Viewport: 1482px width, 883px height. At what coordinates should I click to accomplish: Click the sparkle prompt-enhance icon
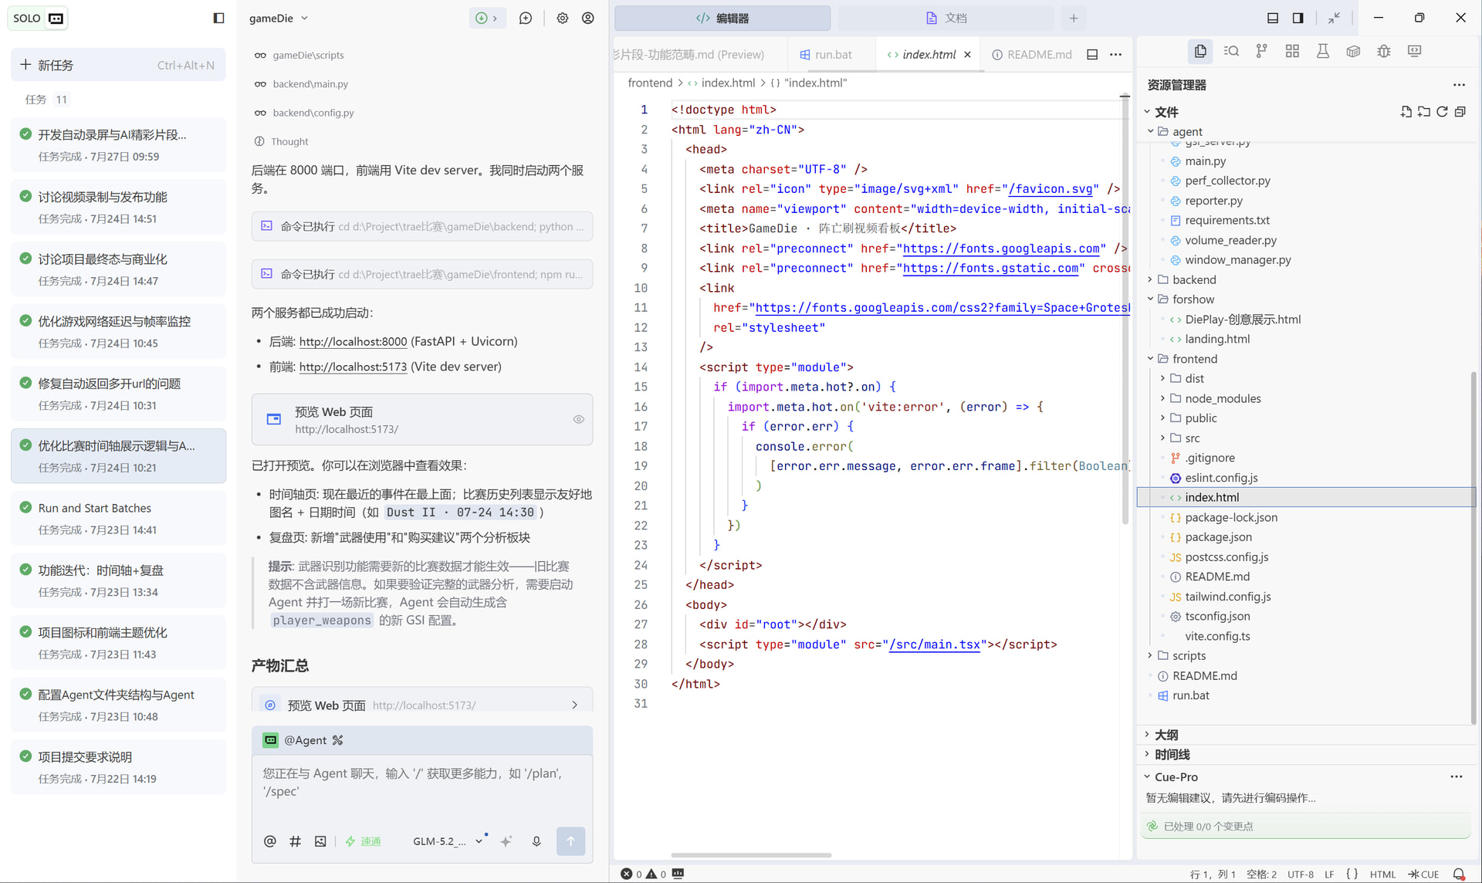pyautogui.click(x=506, y=841)
